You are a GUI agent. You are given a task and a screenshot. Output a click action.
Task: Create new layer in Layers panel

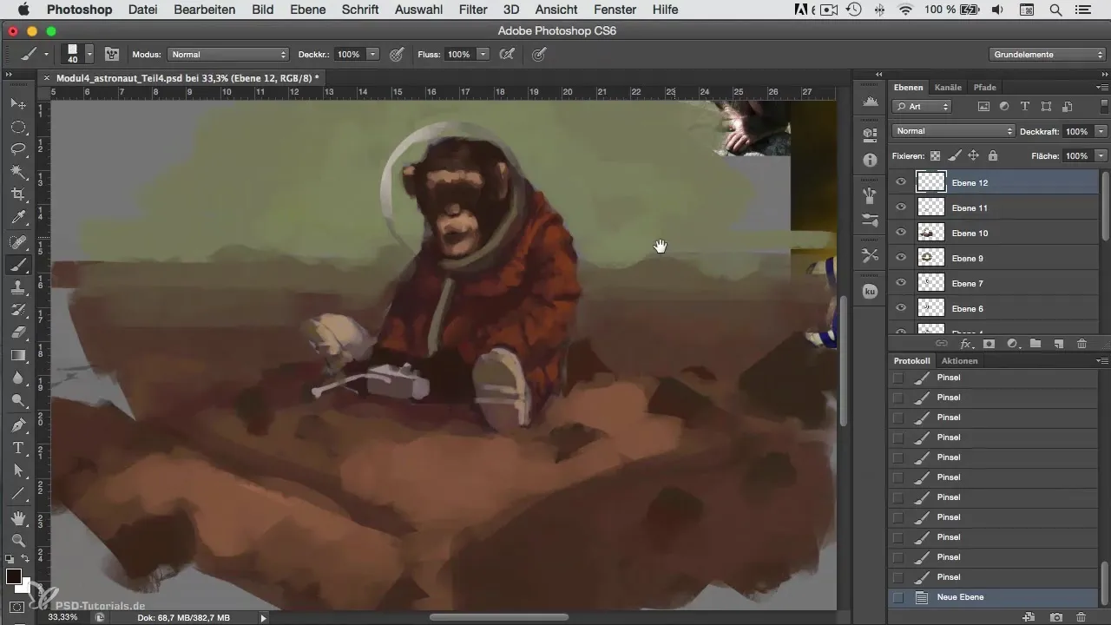tap(1058, 344)
